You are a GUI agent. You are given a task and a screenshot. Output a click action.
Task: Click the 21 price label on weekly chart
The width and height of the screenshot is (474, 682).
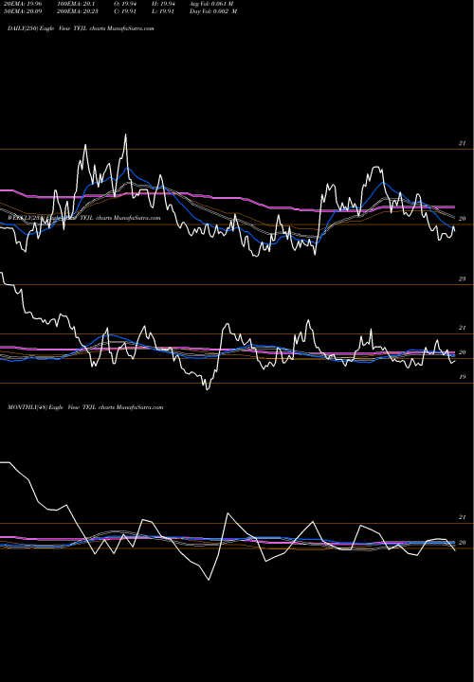tap(463, 328)
